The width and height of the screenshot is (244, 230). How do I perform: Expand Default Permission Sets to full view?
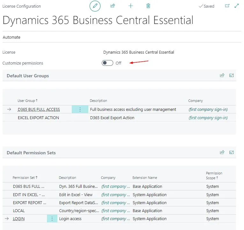click(232, 152)
